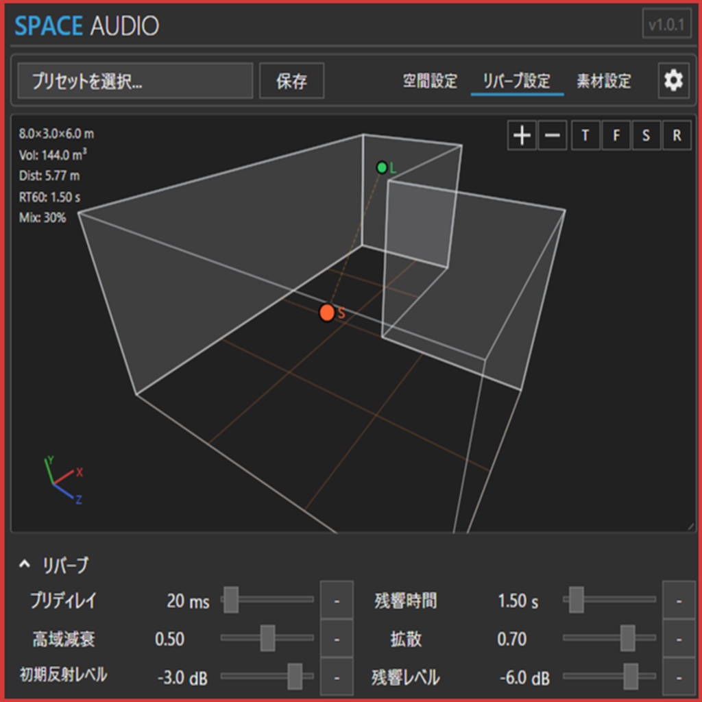Click the 保存 save button
The height and width of the screenshot is (702, 702).
click(291, 81)
